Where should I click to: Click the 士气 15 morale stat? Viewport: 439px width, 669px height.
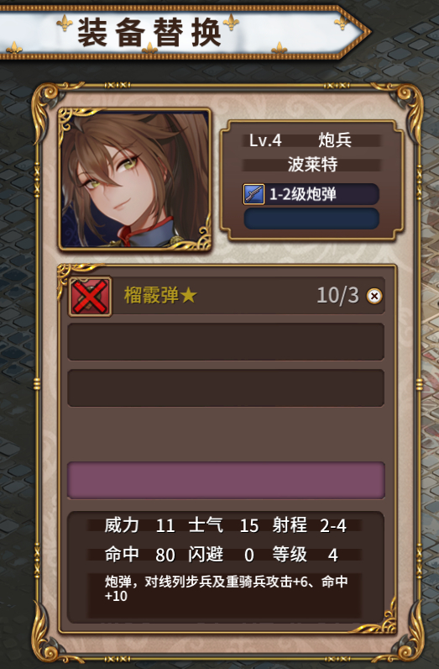(x=223, y=525)
